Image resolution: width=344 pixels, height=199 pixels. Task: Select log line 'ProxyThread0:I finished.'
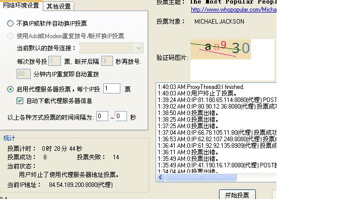pos(201,87)
